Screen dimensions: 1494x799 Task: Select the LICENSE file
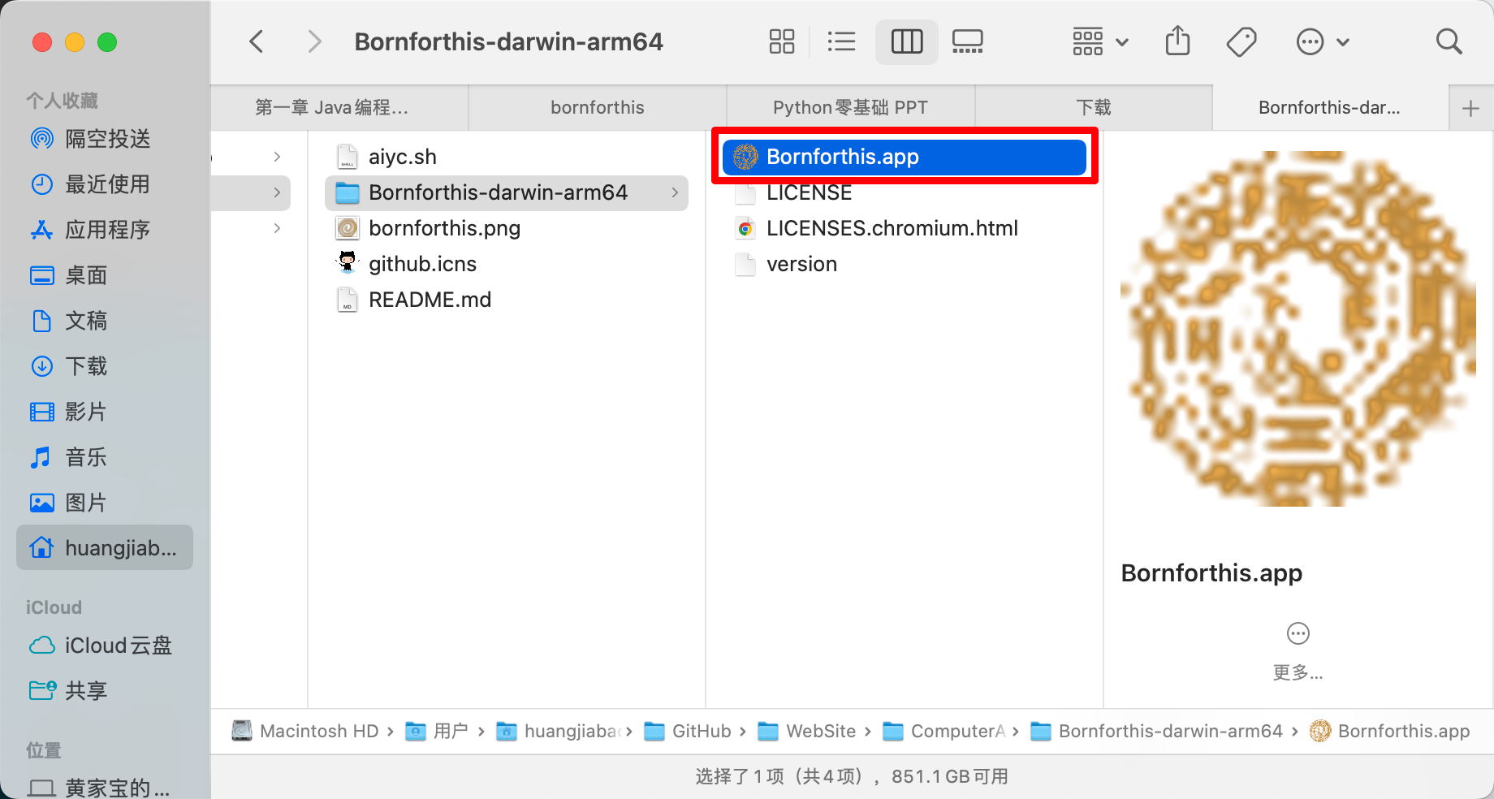[905, 192]
